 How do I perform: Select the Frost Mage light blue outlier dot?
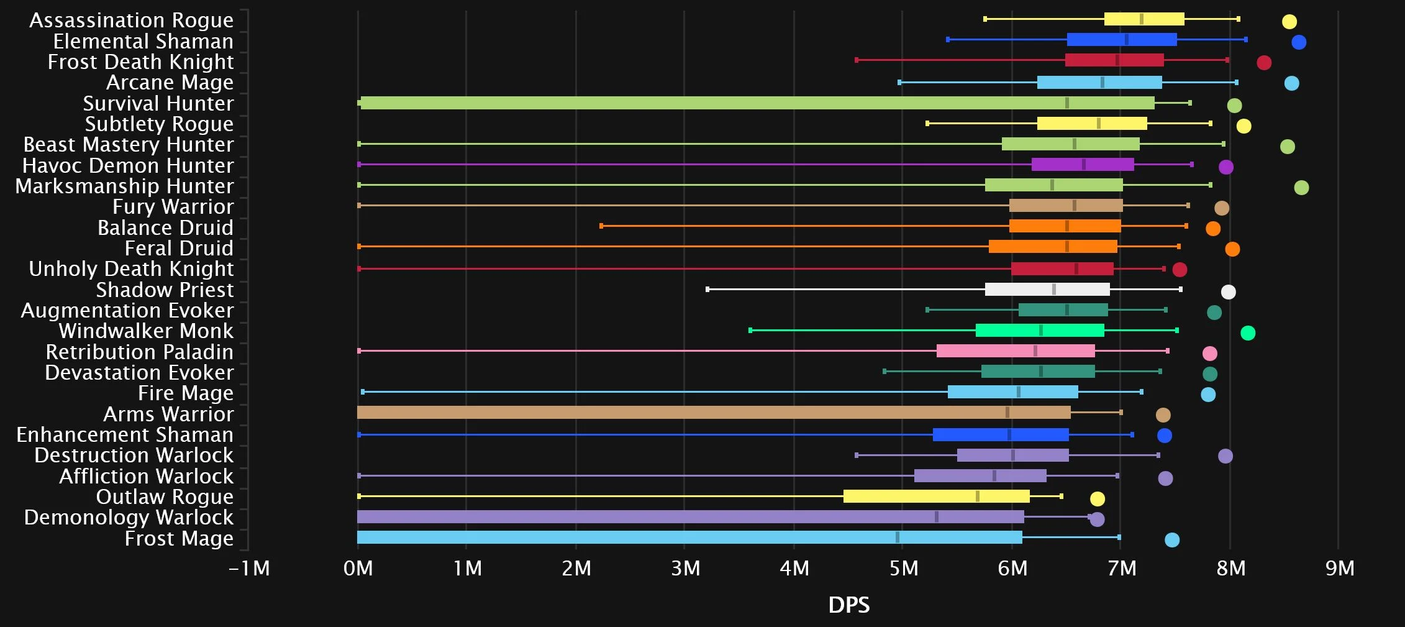[x=1171, y=540]
